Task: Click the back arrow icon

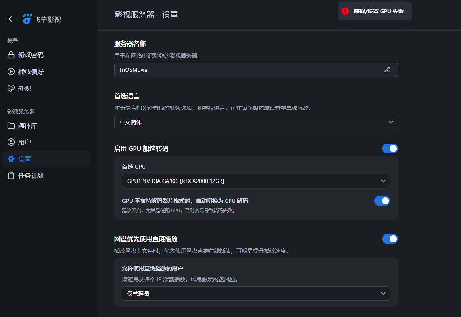Action: [13, 19]
